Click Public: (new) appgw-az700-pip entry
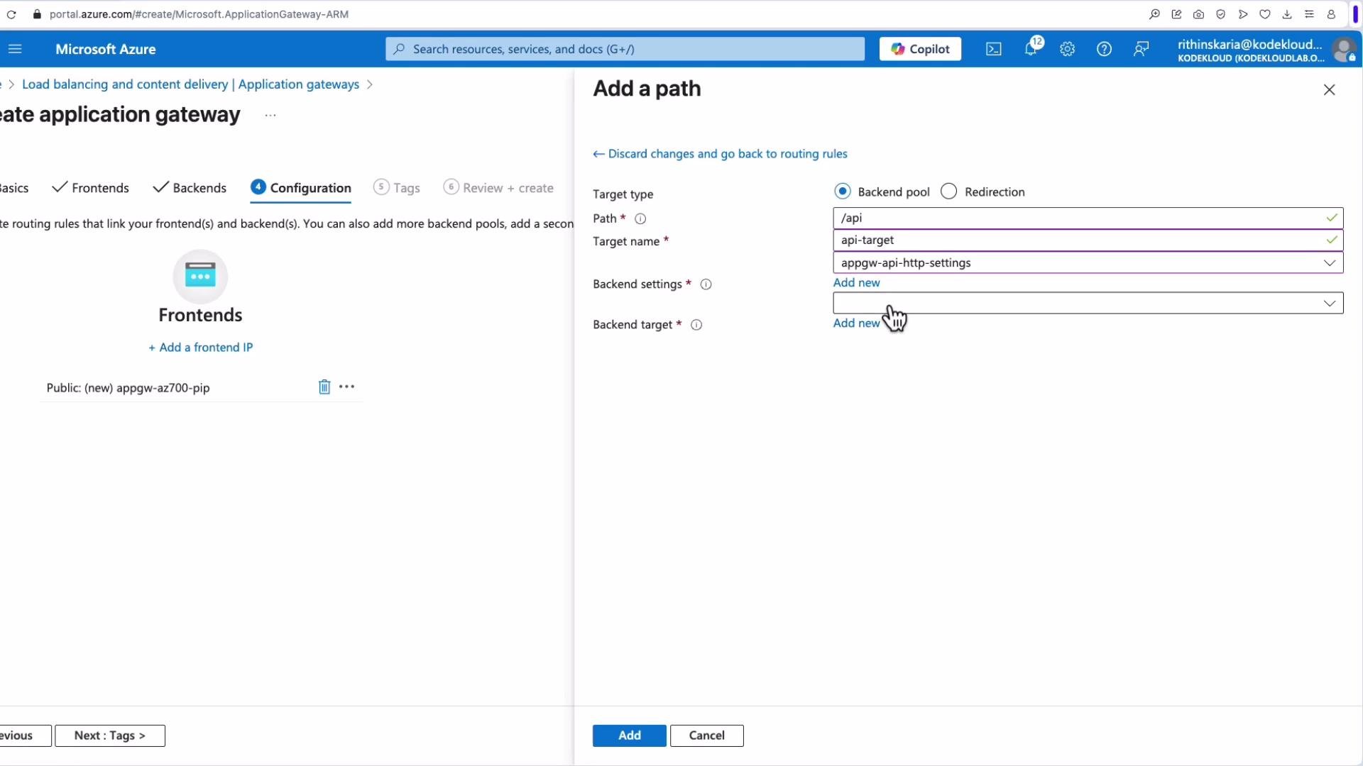 (x=128, y=388)
